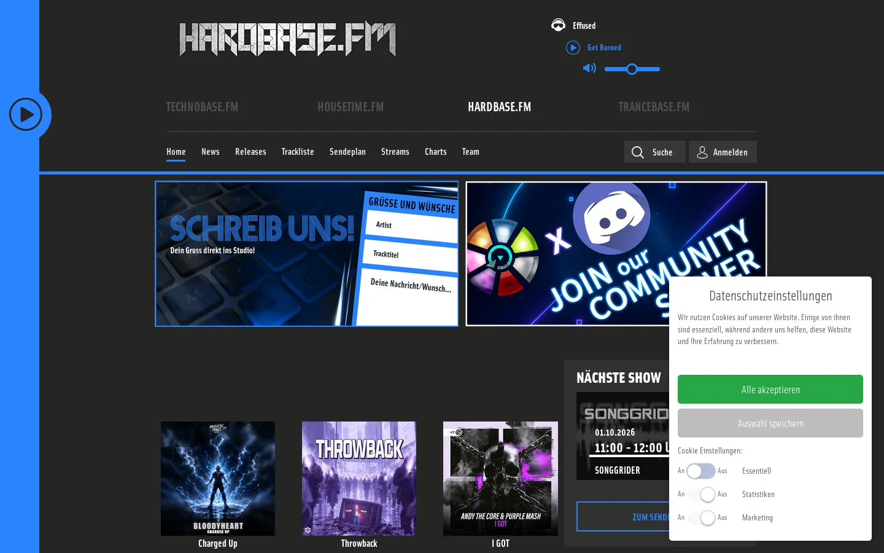Open the Sendeplan page
884x553 pixels.
pos(347,152)
